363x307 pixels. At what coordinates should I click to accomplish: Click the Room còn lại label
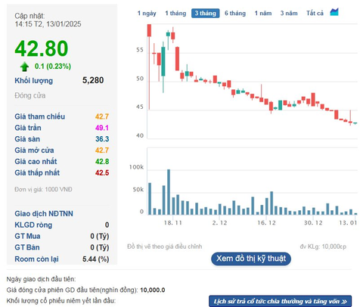click(36, 259)
